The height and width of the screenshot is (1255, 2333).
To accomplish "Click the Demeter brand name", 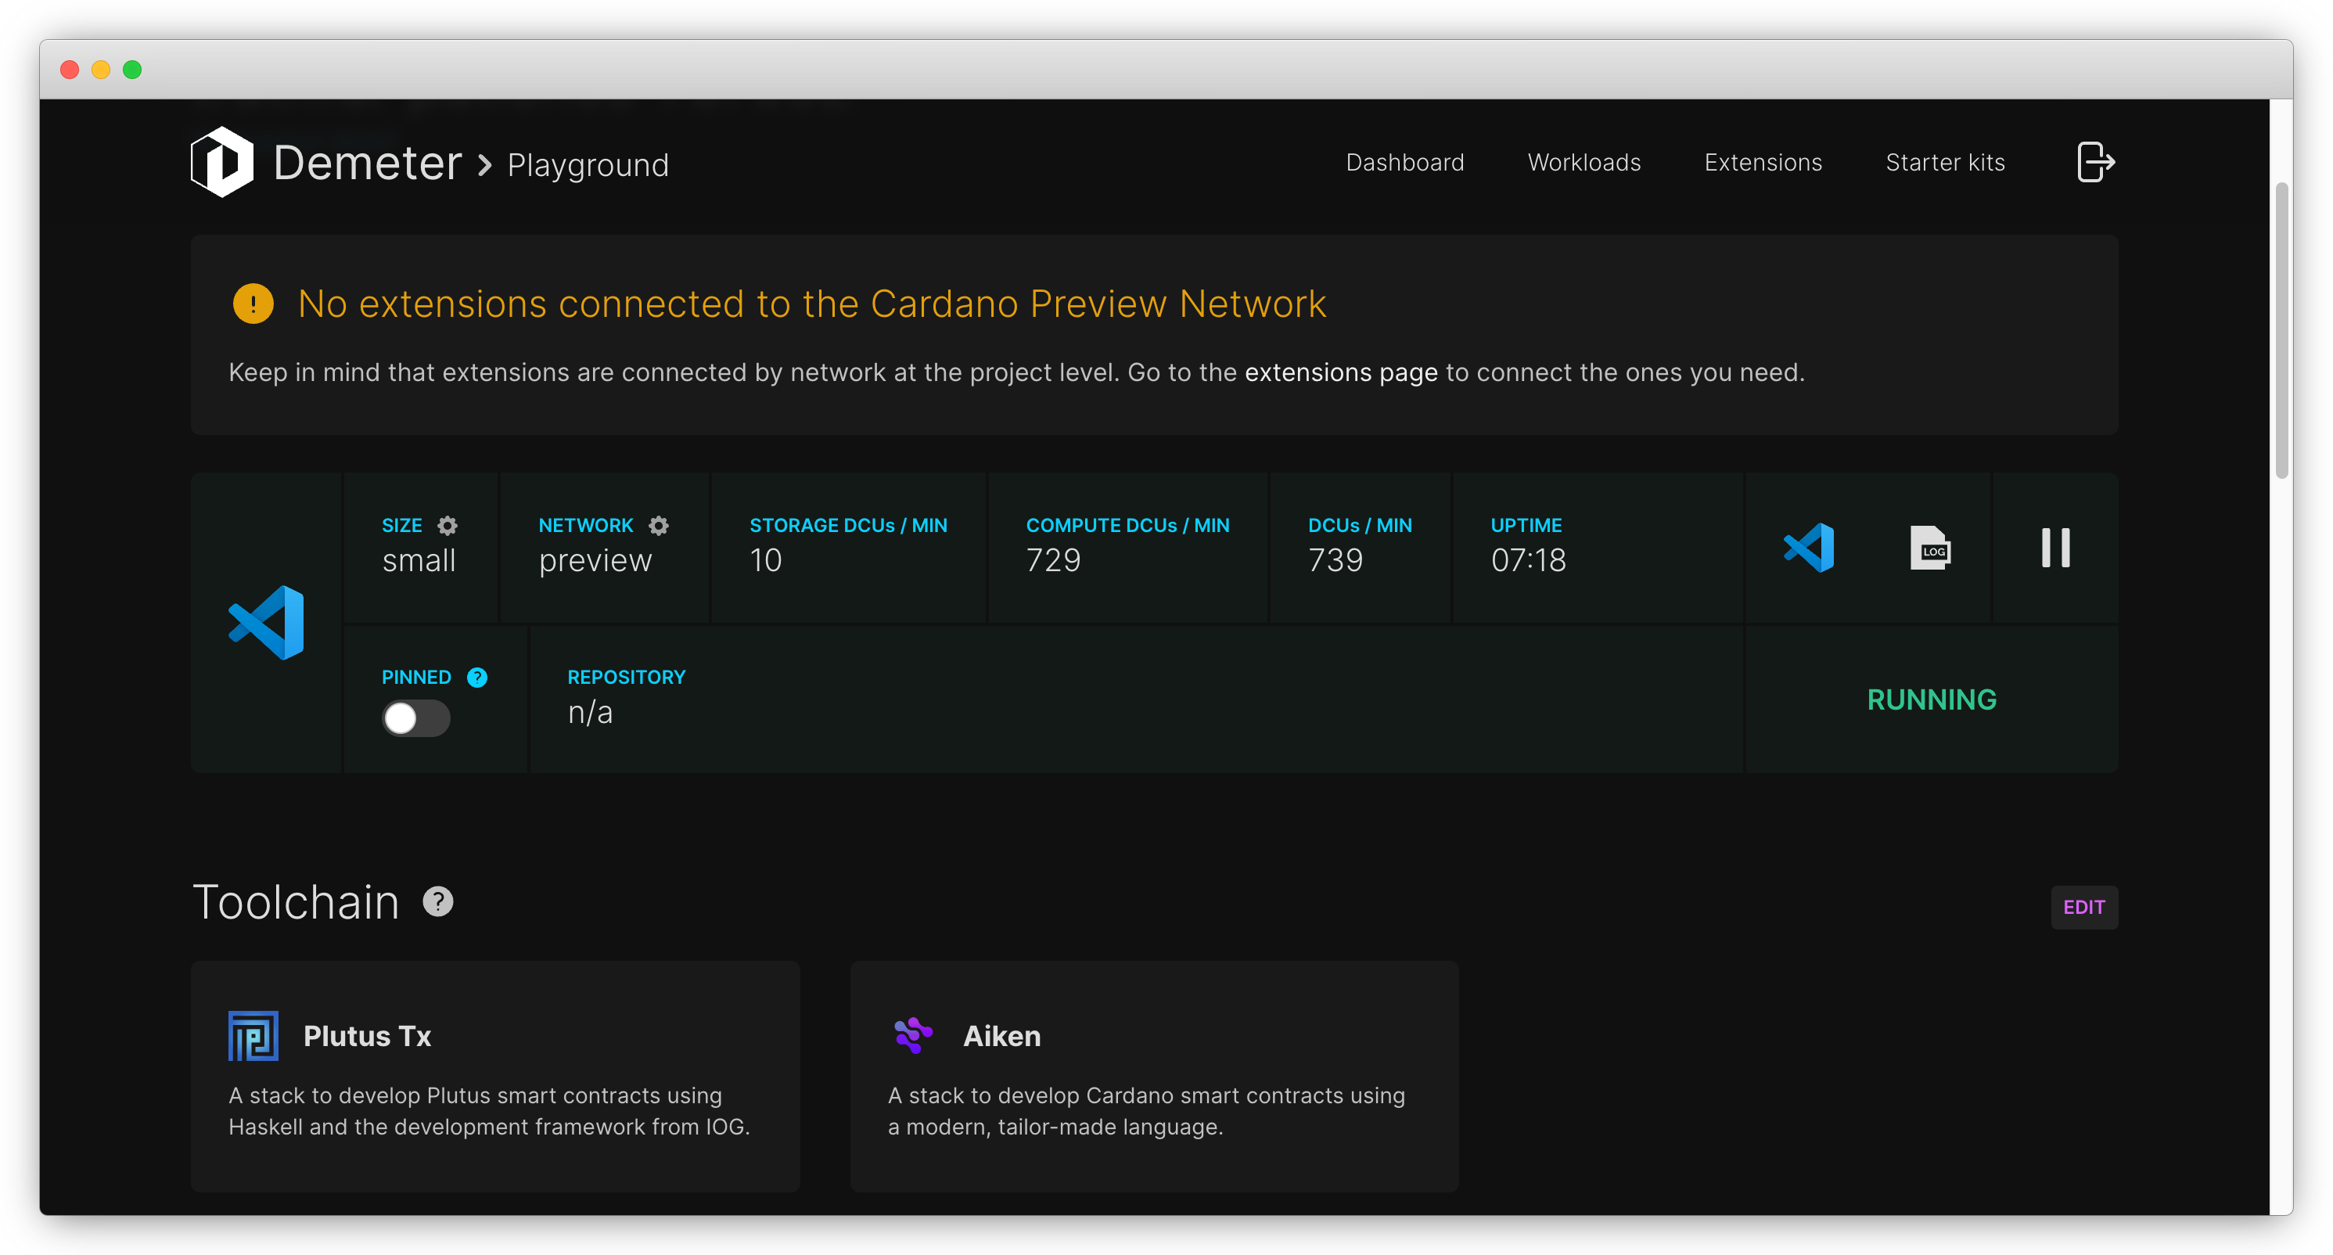I will point(368,164).
